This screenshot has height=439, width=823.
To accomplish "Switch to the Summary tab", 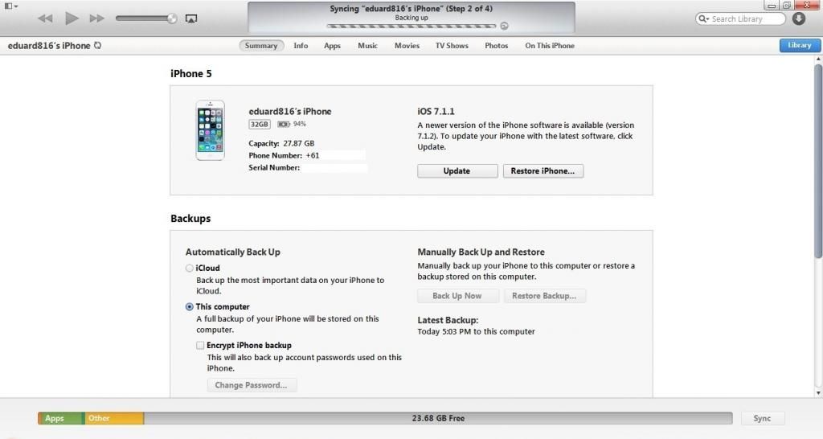I will [261, 46].
